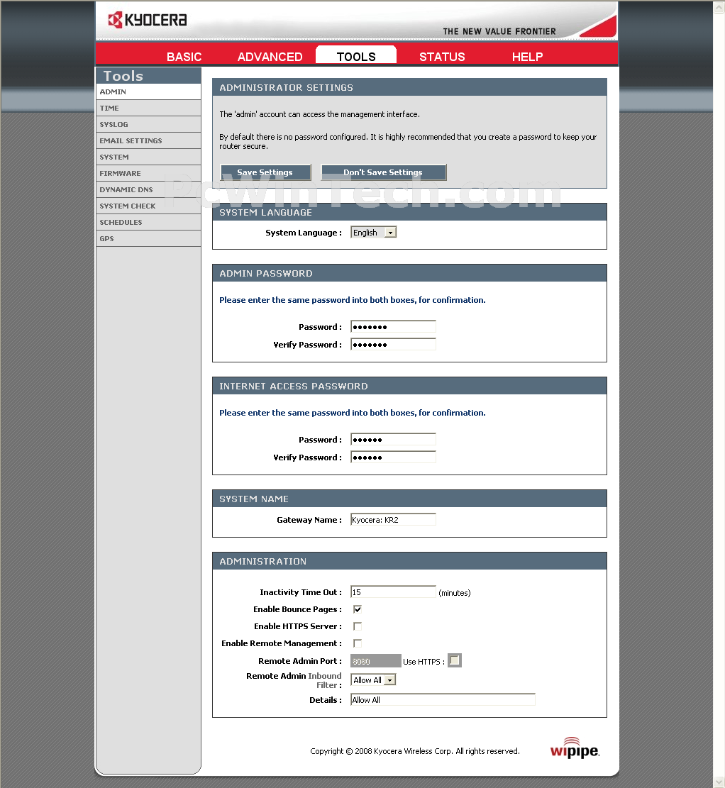Go to DYNAMIC DNS settings
This screenshot has width=725, height=788.
point(148,189)
